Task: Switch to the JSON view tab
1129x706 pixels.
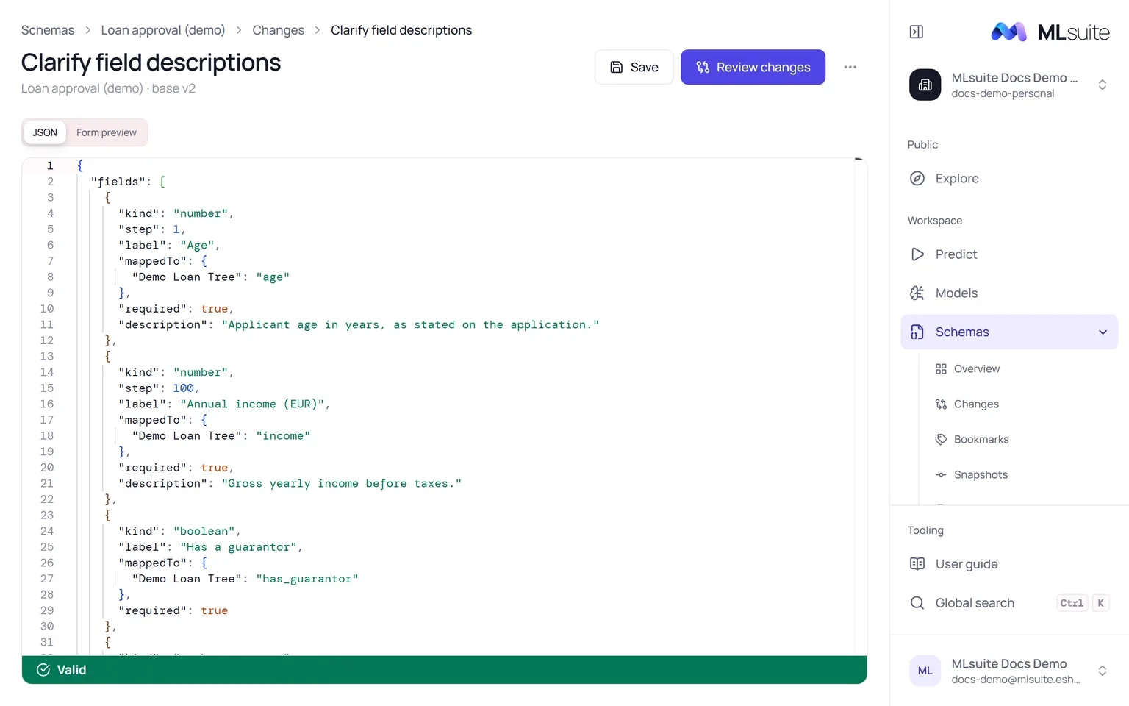Action: 45,132
